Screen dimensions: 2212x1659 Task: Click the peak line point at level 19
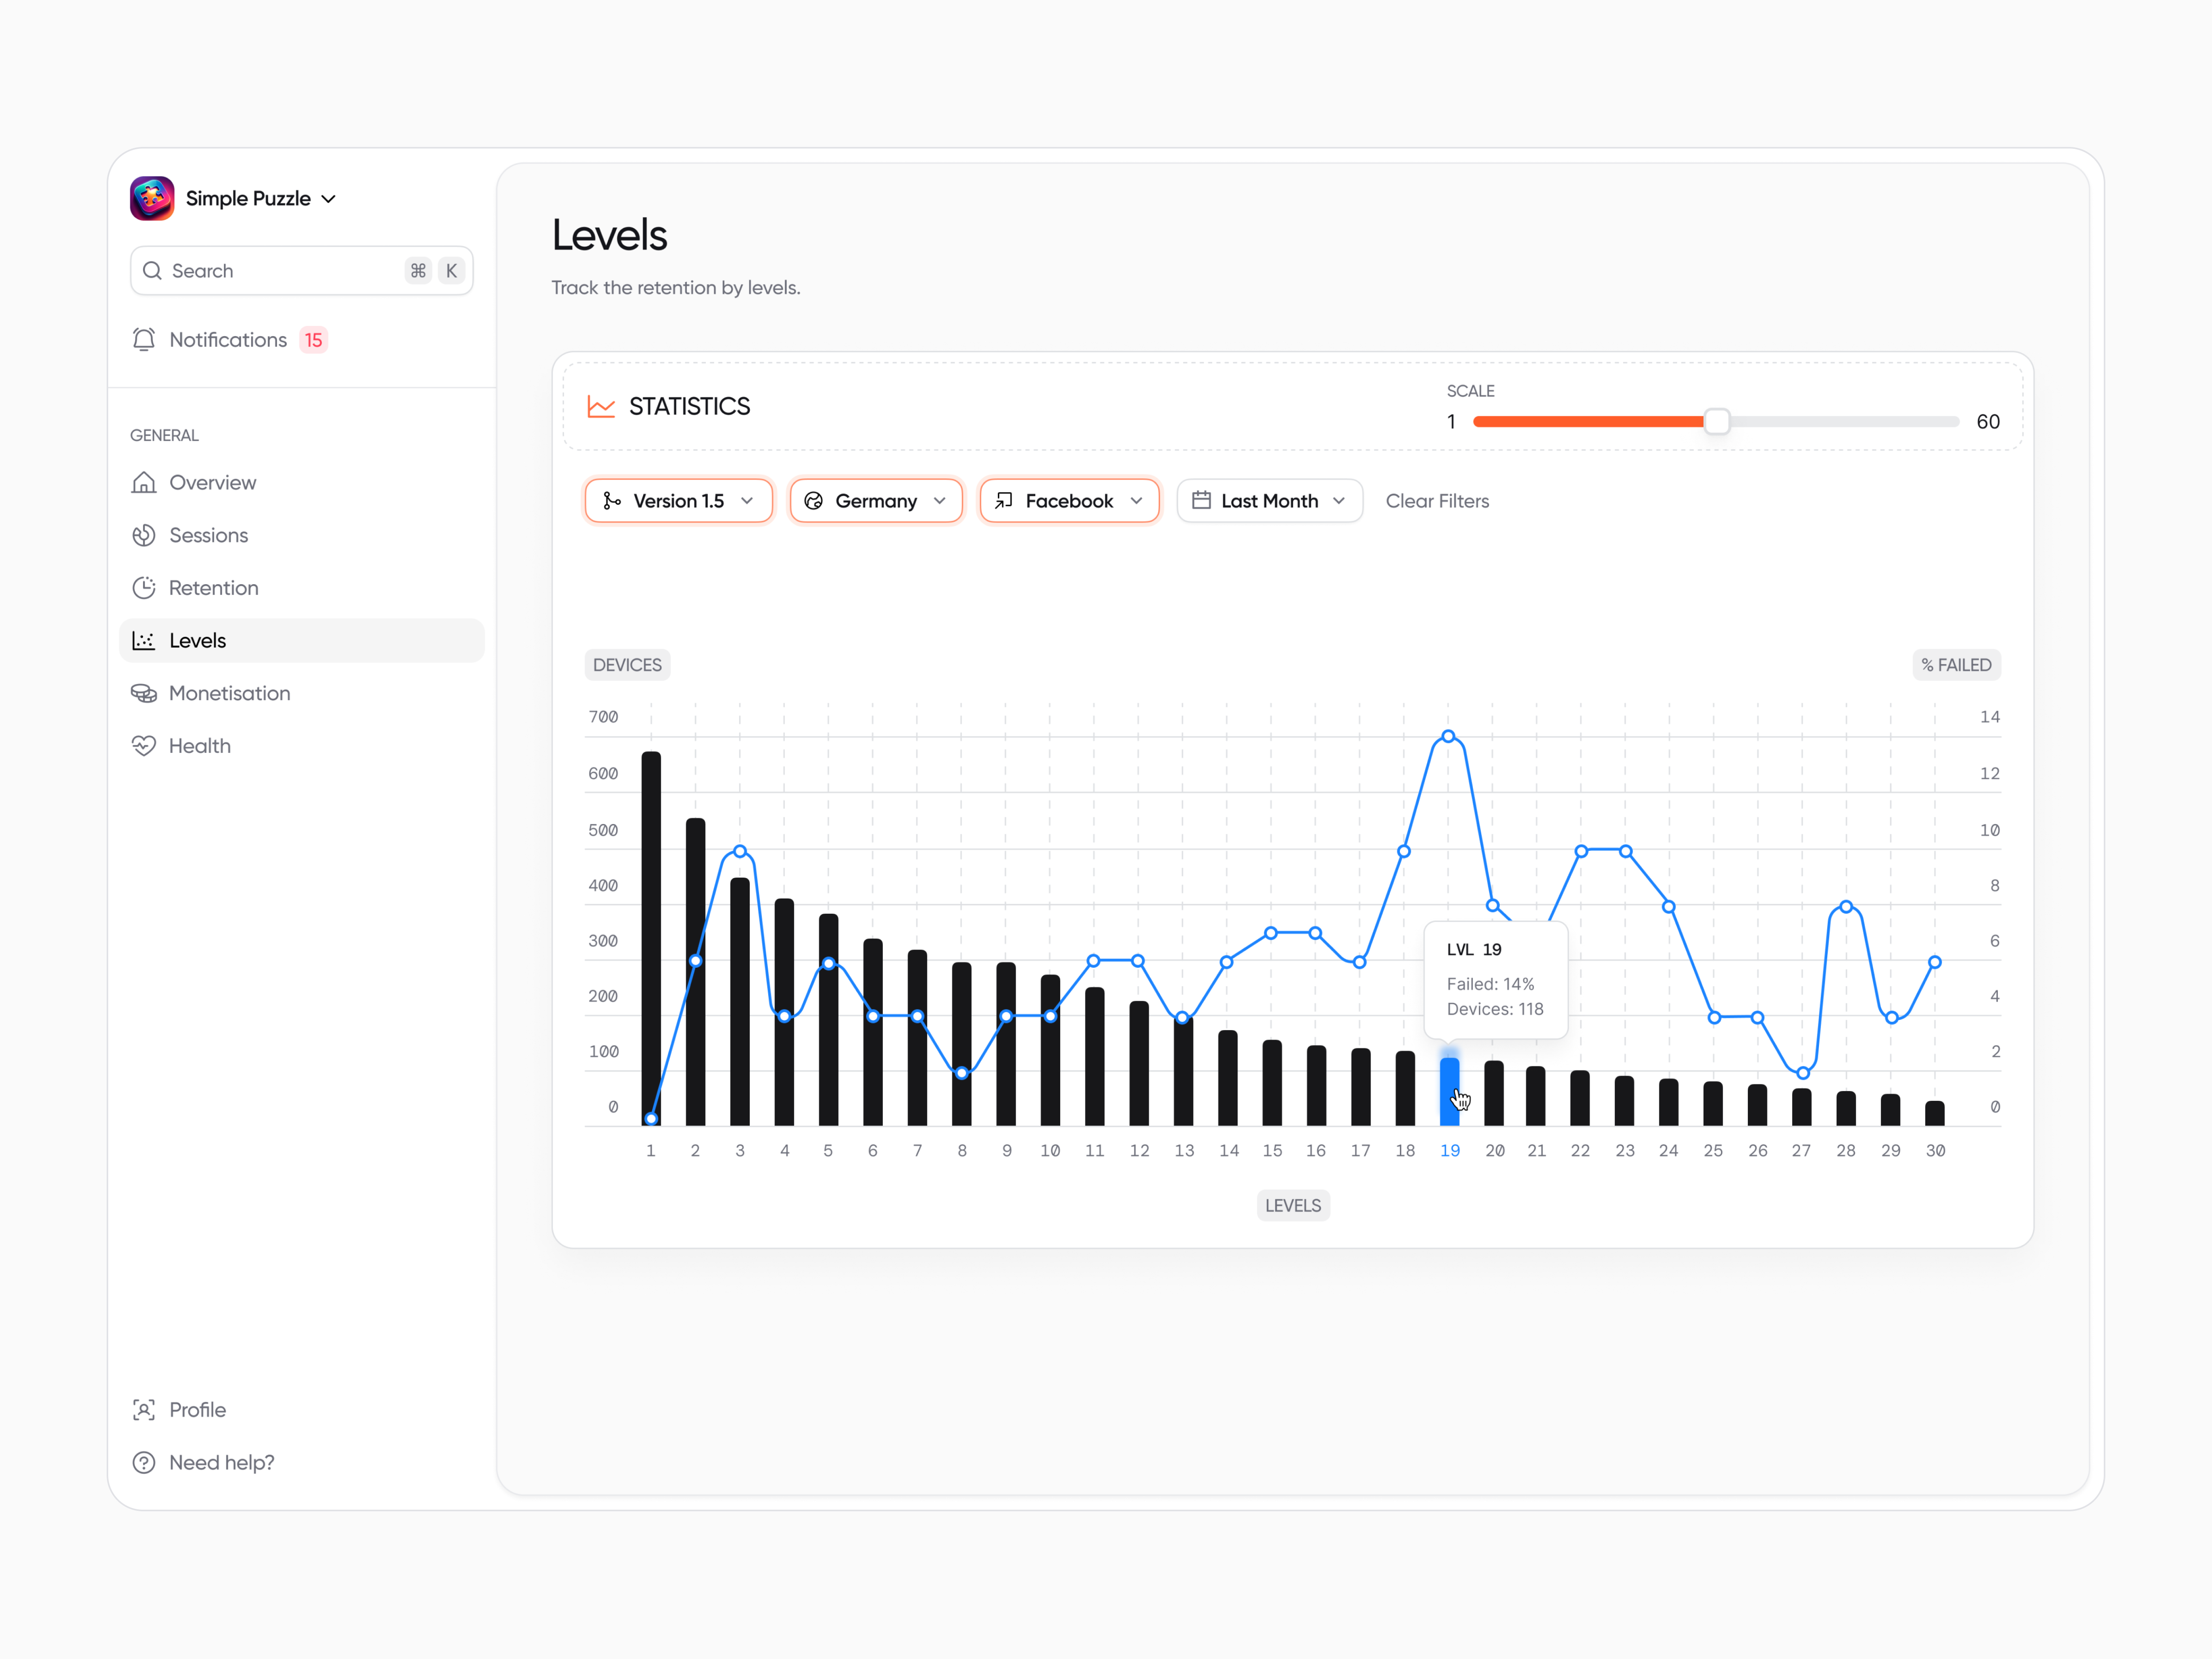coord(1448,736)
